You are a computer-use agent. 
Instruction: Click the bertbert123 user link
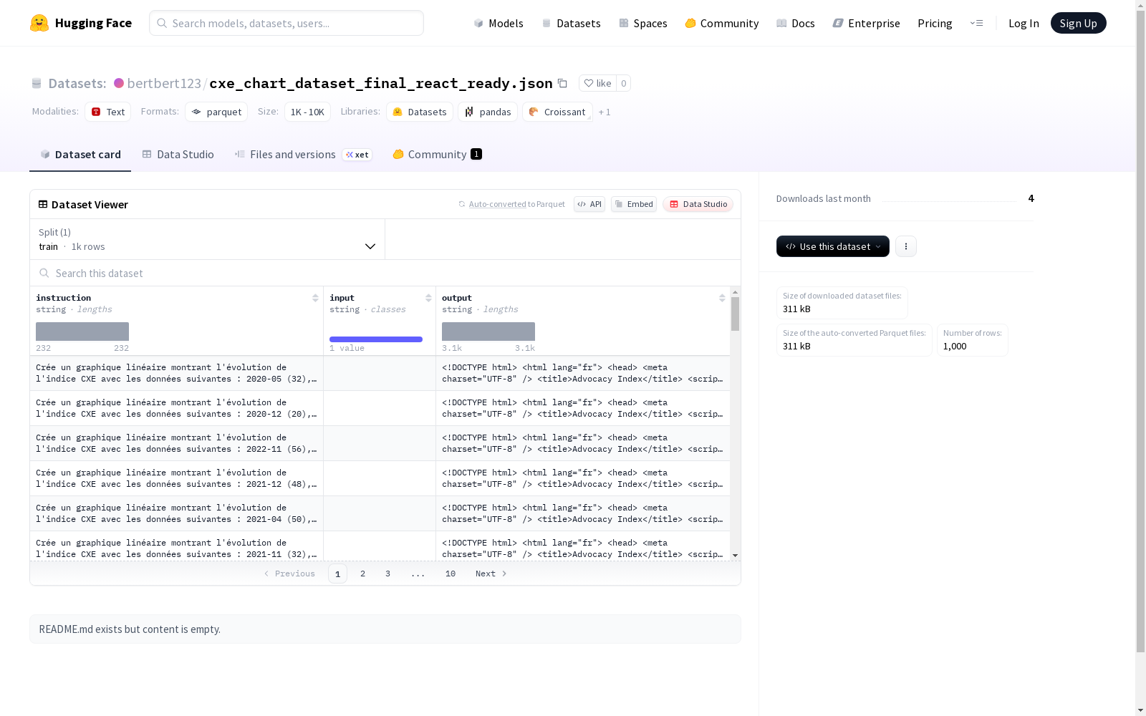[x=164, y=83]
